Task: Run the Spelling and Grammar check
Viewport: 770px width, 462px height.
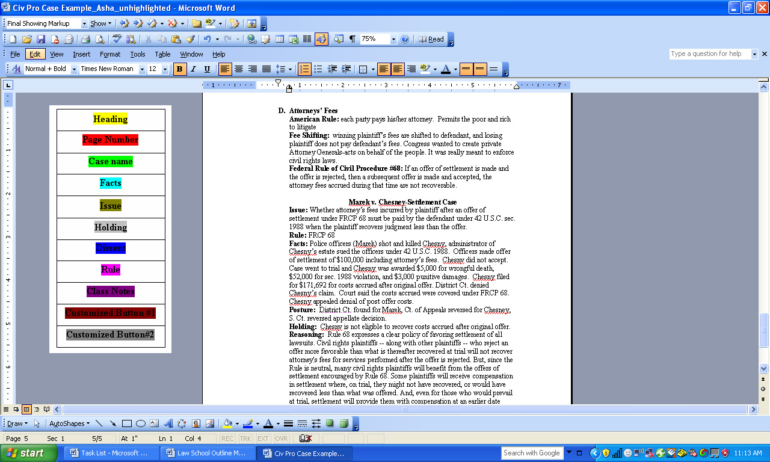Action: pos(117,39)
